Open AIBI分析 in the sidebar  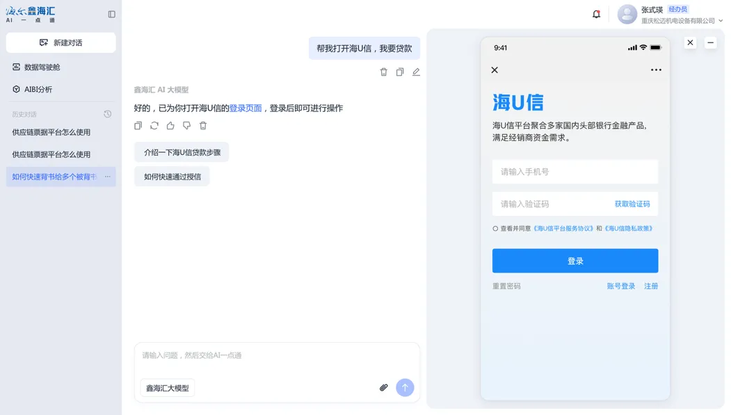tap(38, 90)
